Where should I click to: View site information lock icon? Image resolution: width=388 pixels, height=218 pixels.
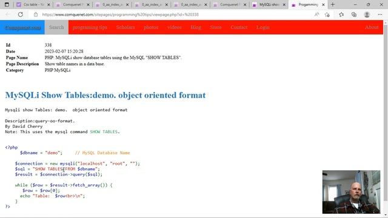[36, 15]
